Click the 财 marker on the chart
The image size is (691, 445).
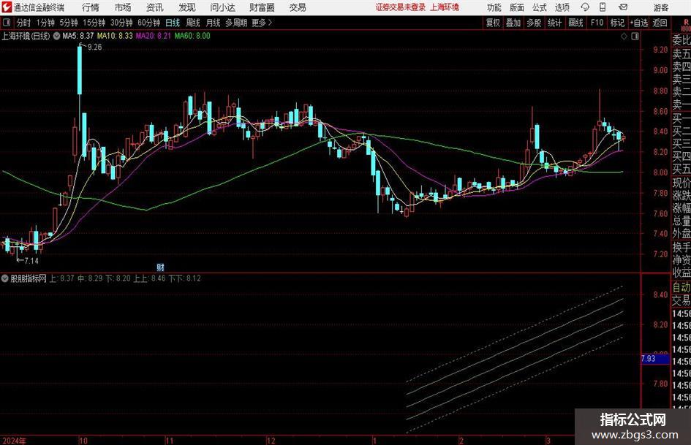pos(160,267)
